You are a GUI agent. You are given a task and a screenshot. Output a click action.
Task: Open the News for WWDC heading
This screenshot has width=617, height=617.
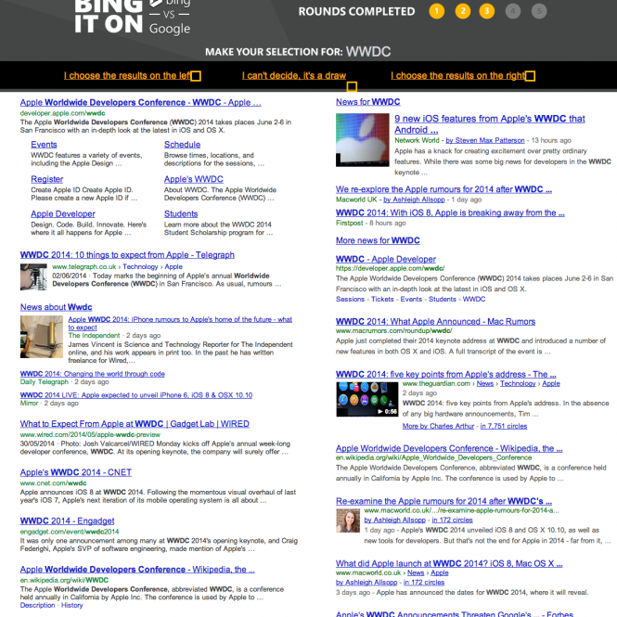tap(368, 101)
